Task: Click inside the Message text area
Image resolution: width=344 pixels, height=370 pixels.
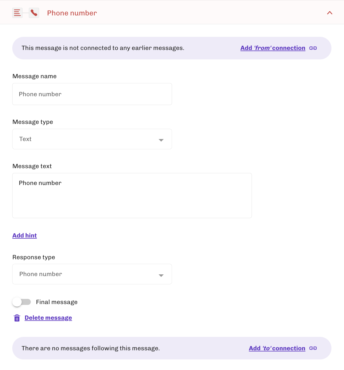Action: tap(132, 196)
